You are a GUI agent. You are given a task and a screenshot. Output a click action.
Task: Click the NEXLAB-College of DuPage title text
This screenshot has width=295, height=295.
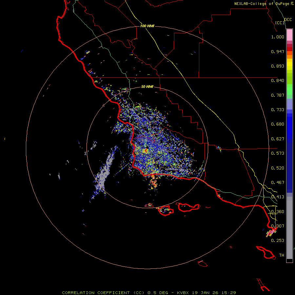tap(262, 4)
